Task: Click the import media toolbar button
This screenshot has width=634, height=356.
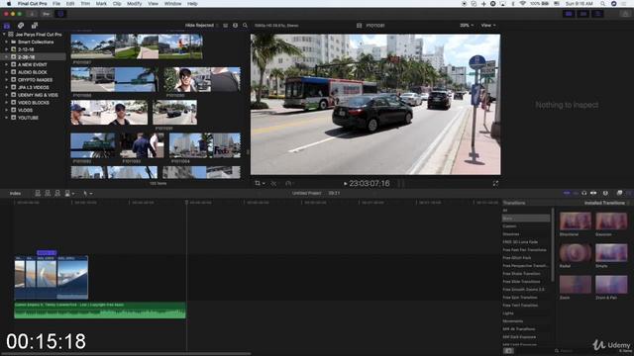Action: [x=32, y=14]
